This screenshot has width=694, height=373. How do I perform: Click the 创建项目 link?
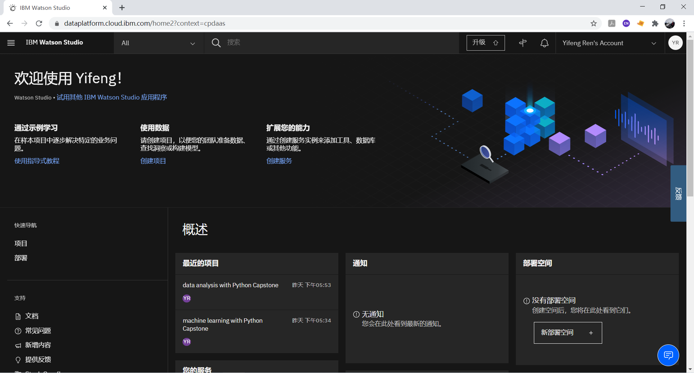(153, 161)
